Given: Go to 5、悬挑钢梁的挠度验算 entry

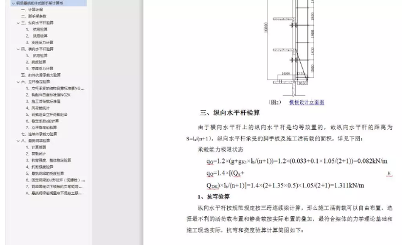Looking at the screenshot, I should (x=45, y=174).
